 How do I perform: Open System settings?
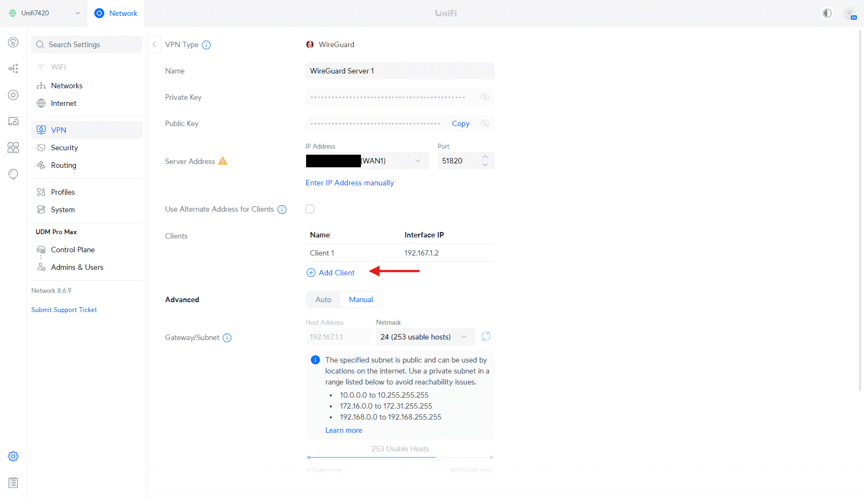pyautogui.click(x=87, y=210)
